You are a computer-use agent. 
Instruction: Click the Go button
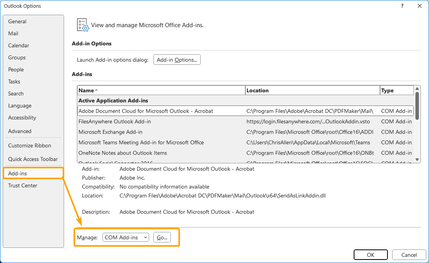(x=162, y=237)
